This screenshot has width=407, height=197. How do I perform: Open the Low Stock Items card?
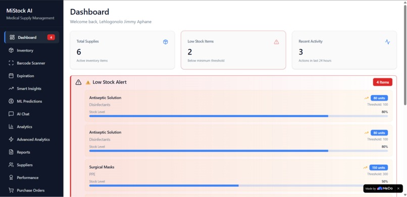point(233,50)
